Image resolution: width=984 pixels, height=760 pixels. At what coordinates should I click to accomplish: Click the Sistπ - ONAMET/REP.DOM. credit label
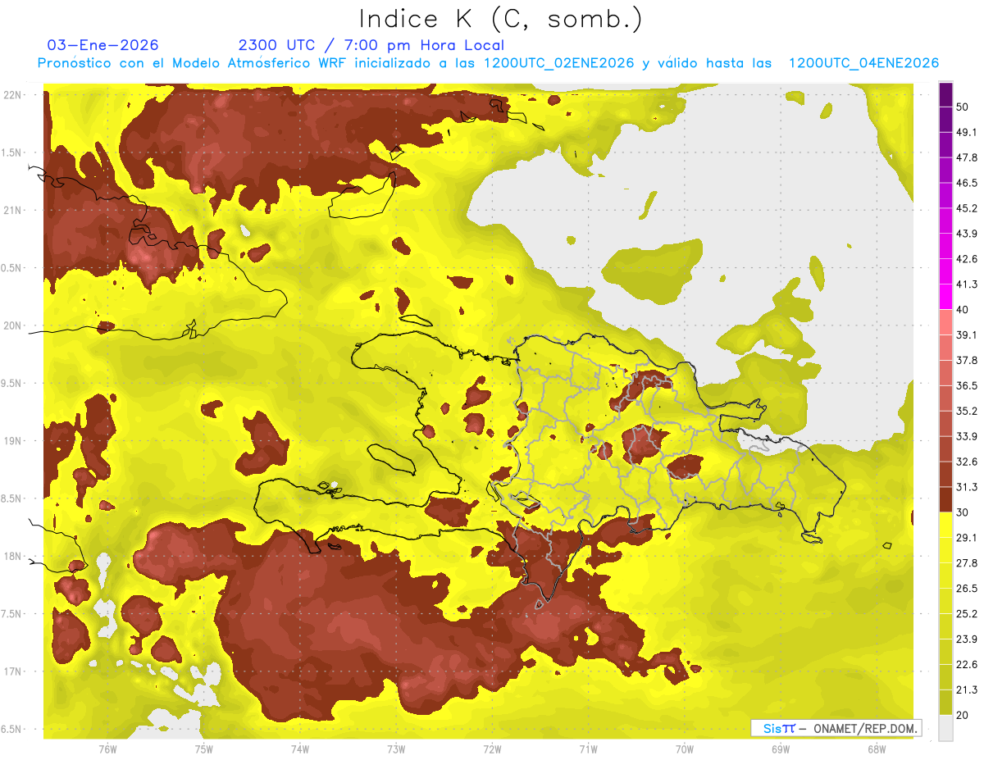click(836, 728)
